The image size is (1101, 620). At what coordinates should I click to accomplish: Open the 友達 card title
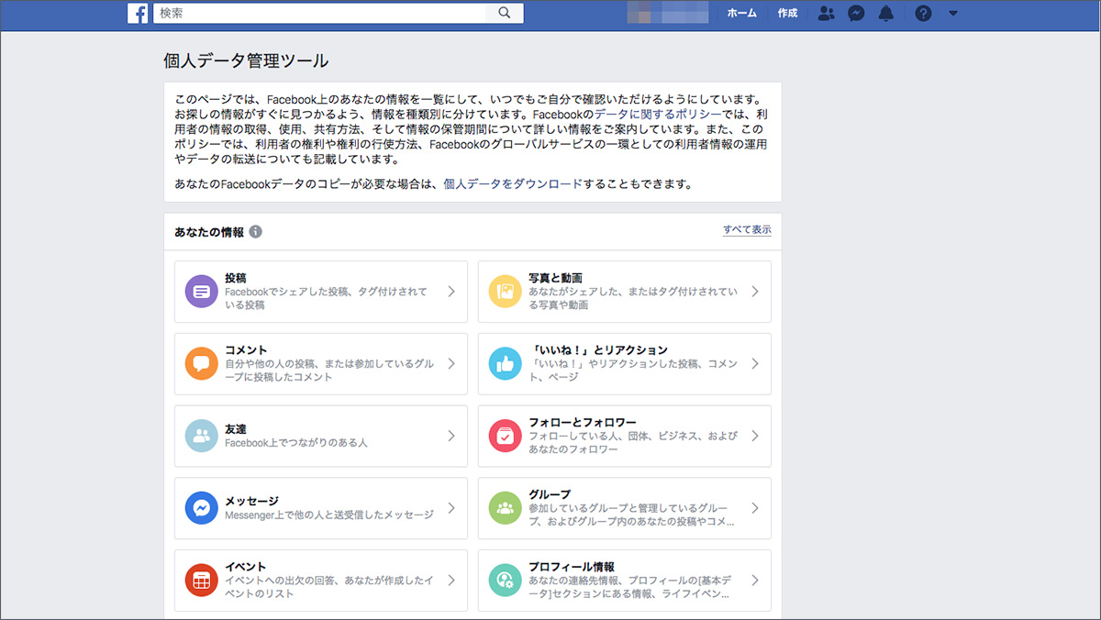pyautogui.click(x=236, y=429)
